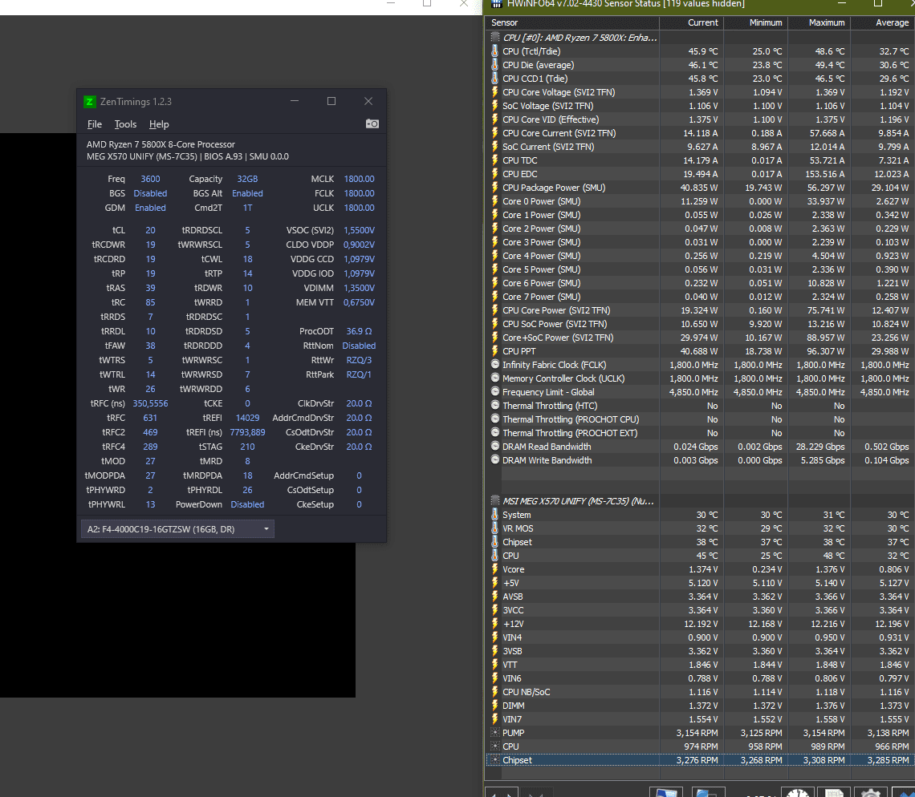This screenshot has width=915, height=797.
Task: Click the fan icon beside Chipset RPM row
Action: 495,760
